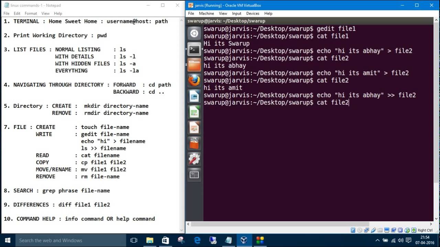This screenshot has width=440, height=247.
Task: Switch to VirtualBox cube icon on taskbar
Action: click(x=244, y=240)
